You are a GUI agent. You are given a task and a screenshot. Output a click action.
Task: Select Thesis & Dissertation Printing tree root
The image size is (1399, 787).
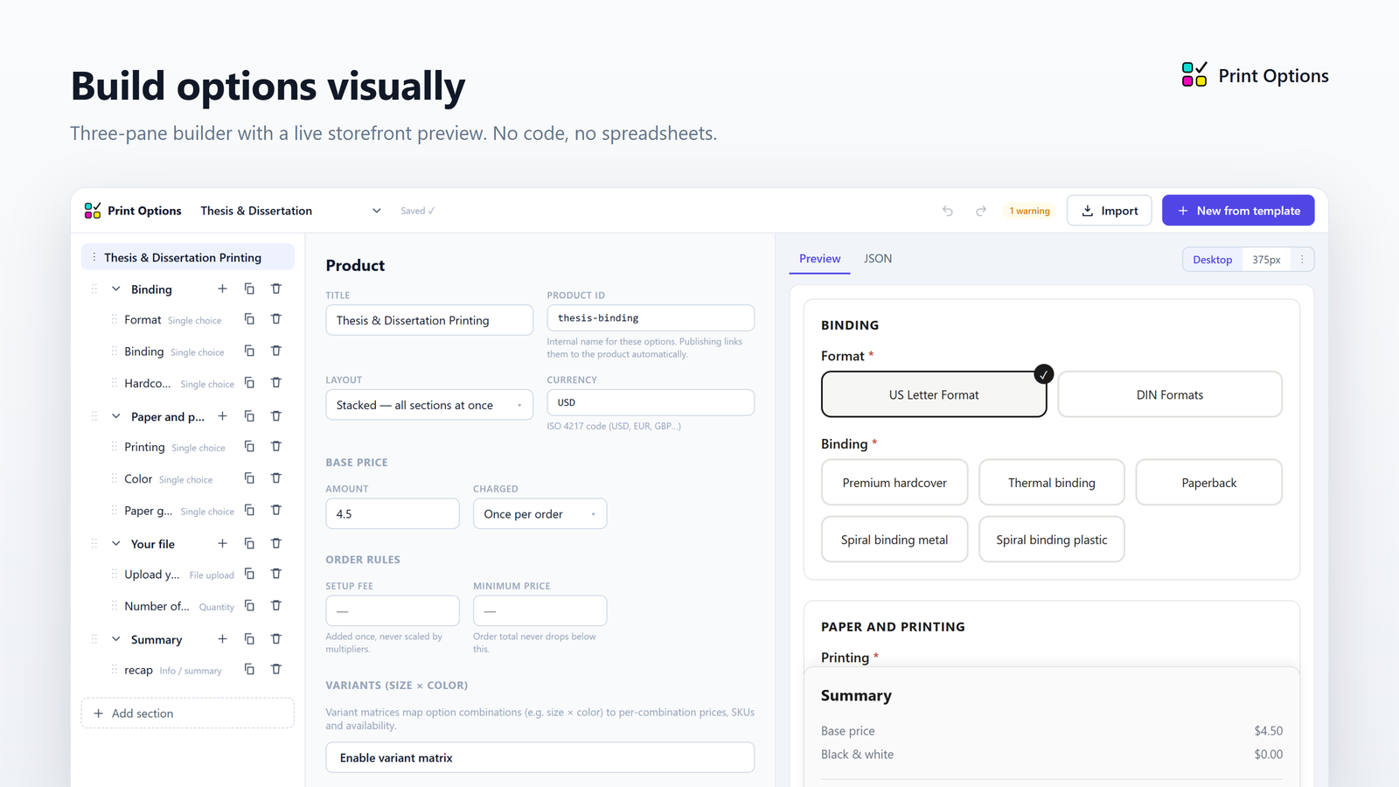[188, 257]
